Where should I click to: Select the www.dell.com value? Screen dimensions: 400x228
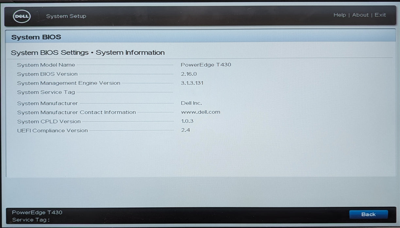pos(201,112)
